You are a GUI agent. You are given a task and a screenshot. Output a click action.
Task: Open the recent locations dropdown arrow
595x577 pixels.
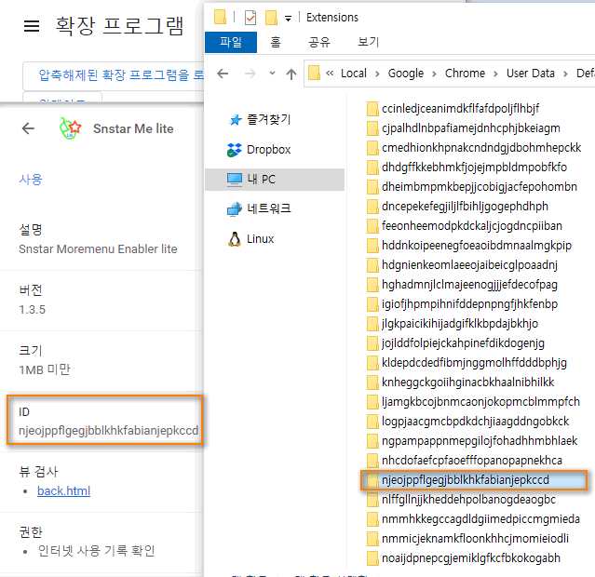272,74
